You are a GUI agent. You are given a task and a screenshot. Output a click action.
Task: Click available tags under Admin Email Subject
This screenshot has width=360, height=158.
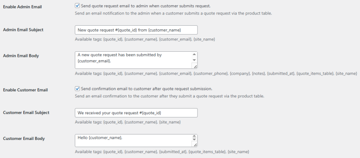tap(145, 39)
